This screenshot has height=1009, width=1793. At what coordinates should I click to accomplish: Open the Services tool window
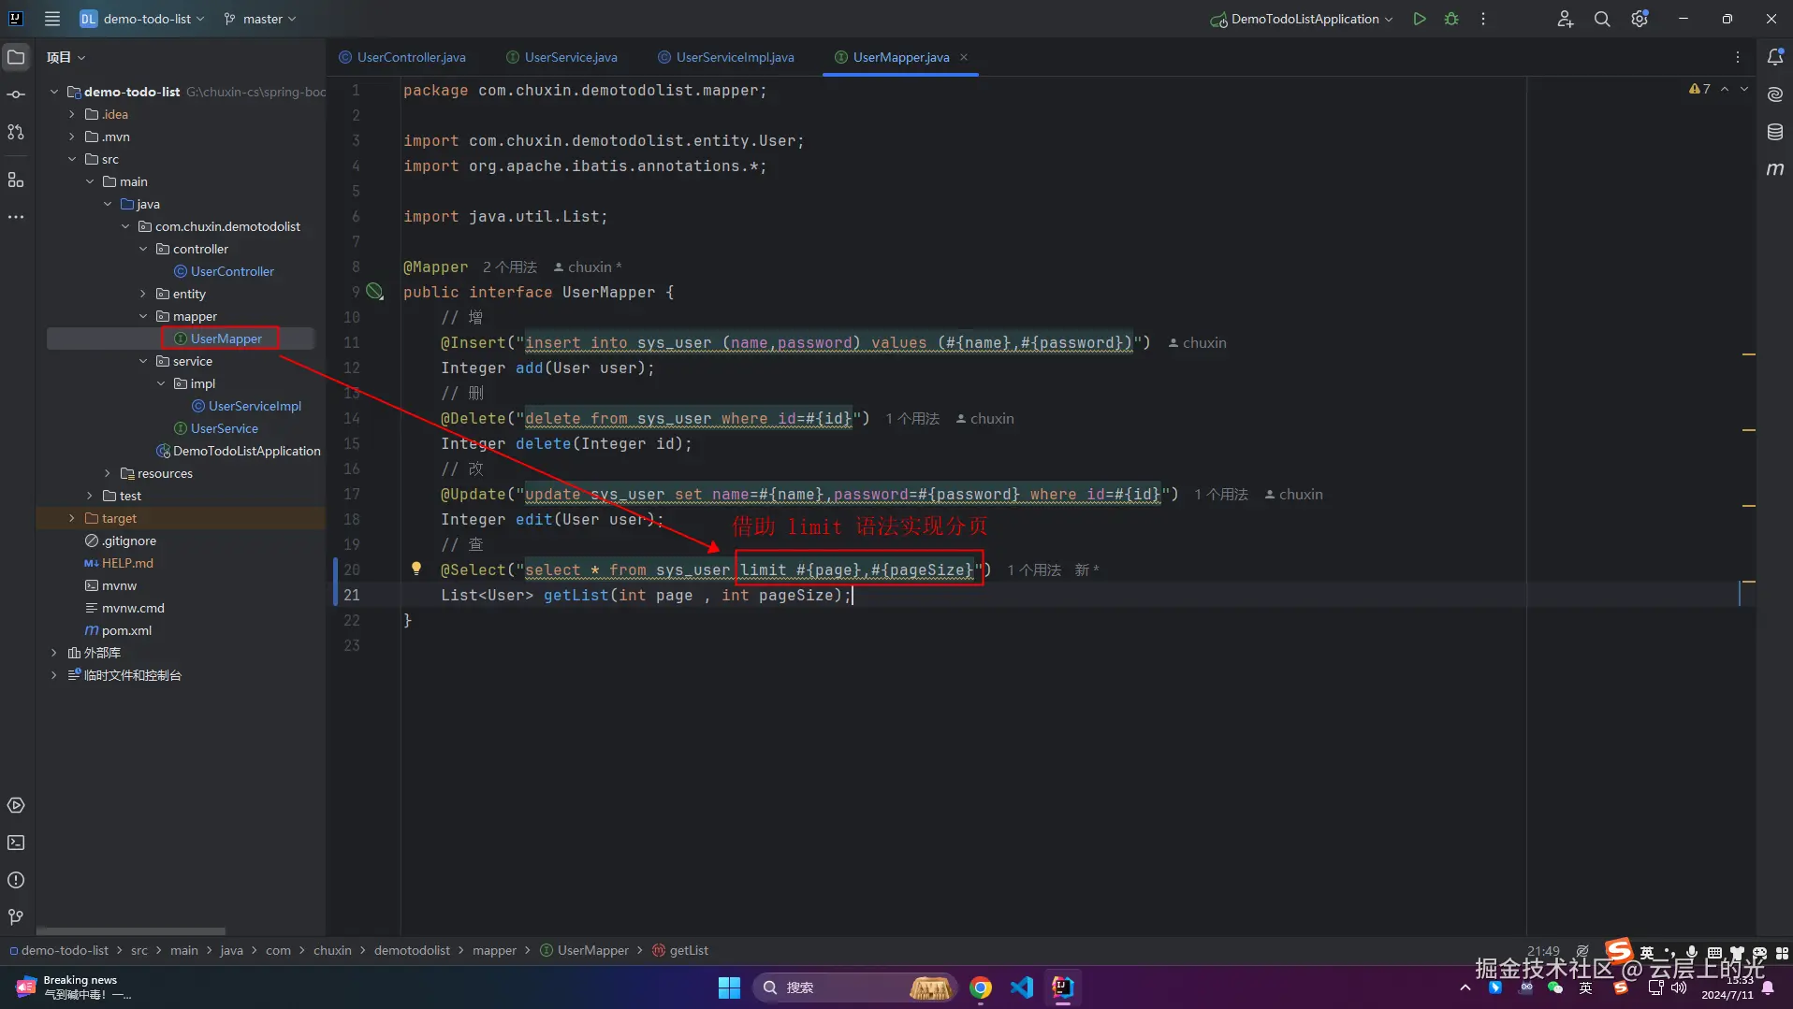[x=16, y=805]
